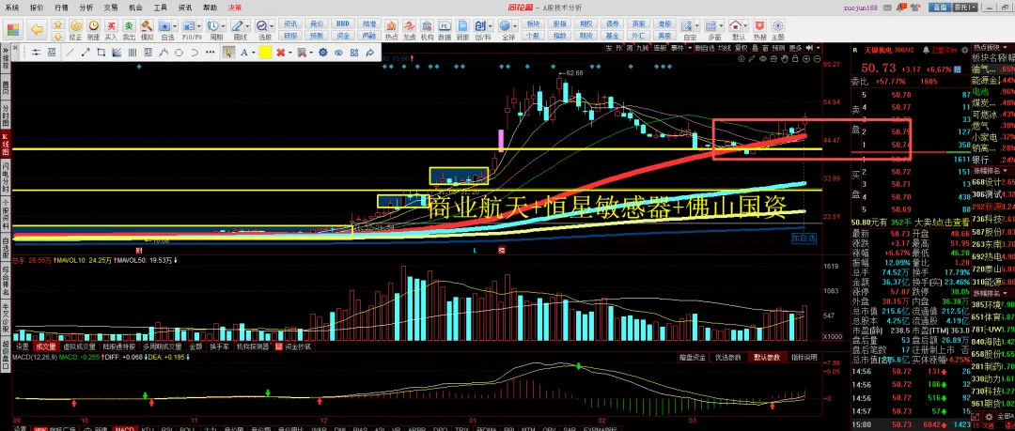Open the 主题 toolbar icon
This screenshot has width=1015, height=431.
click(777, 29)
